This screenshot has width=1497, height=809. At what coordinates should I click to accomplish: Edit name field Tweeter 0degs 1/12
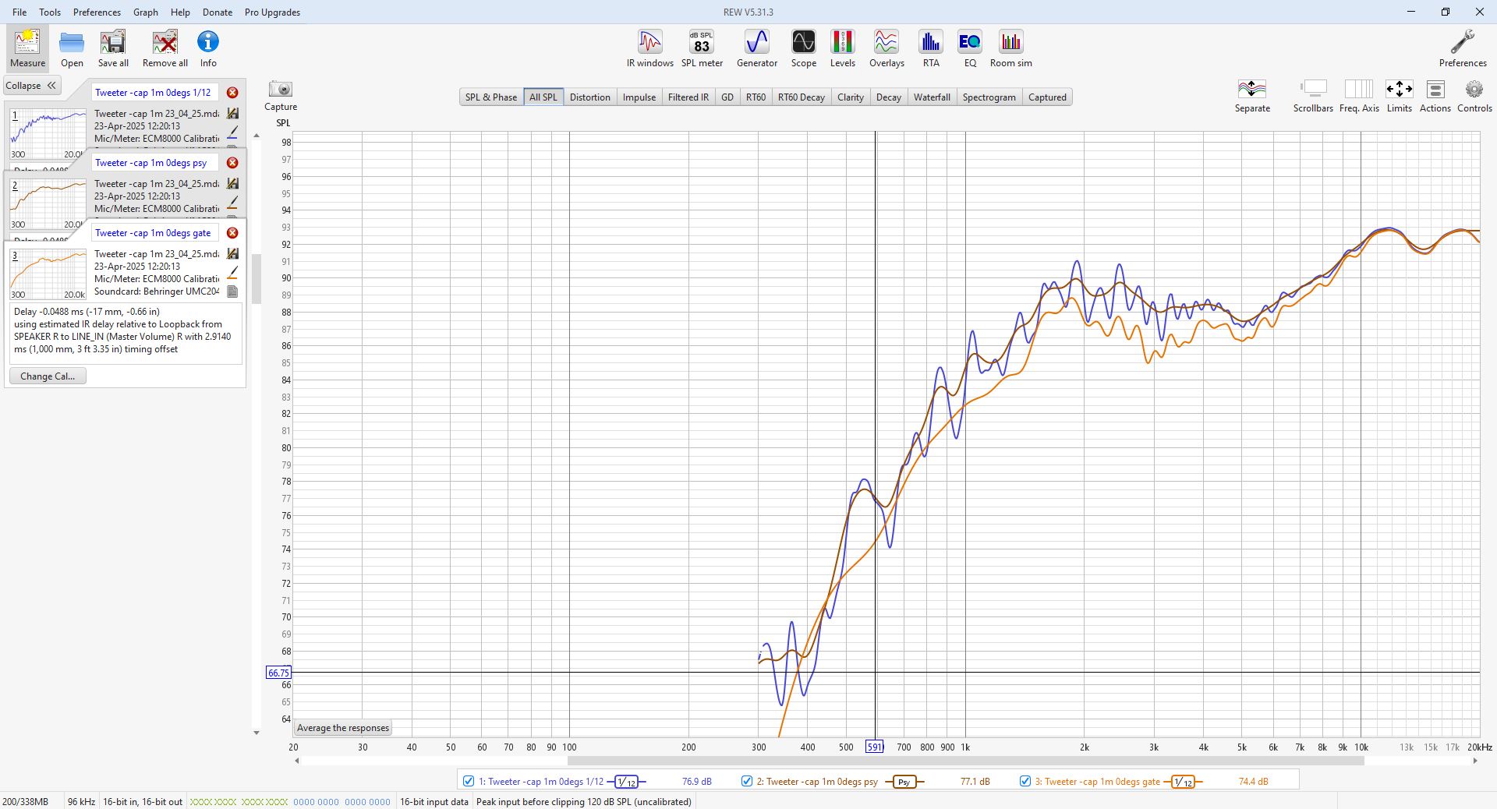point(155,93)
